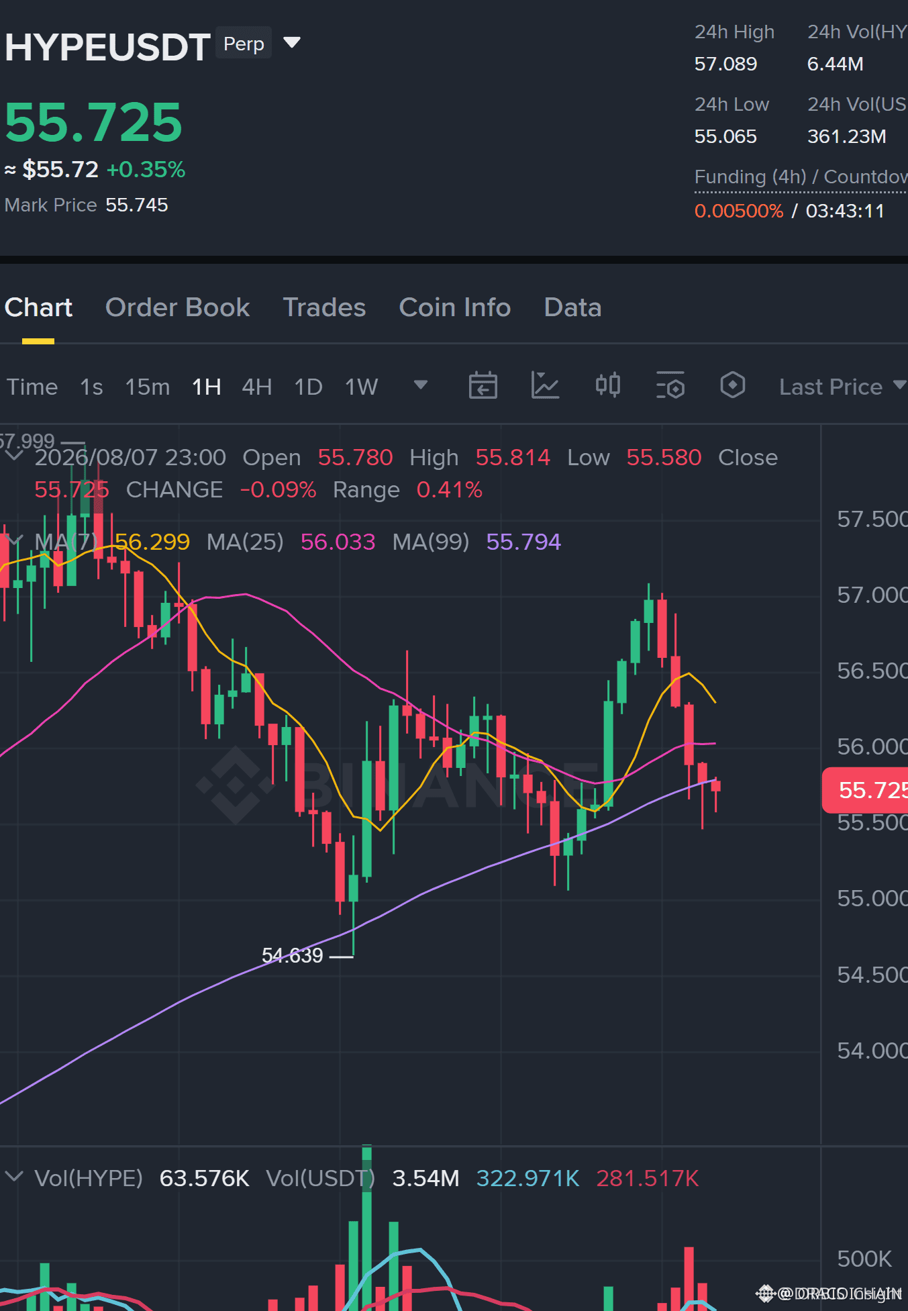Switch to the Order Book tab

(x=178, y=307)
